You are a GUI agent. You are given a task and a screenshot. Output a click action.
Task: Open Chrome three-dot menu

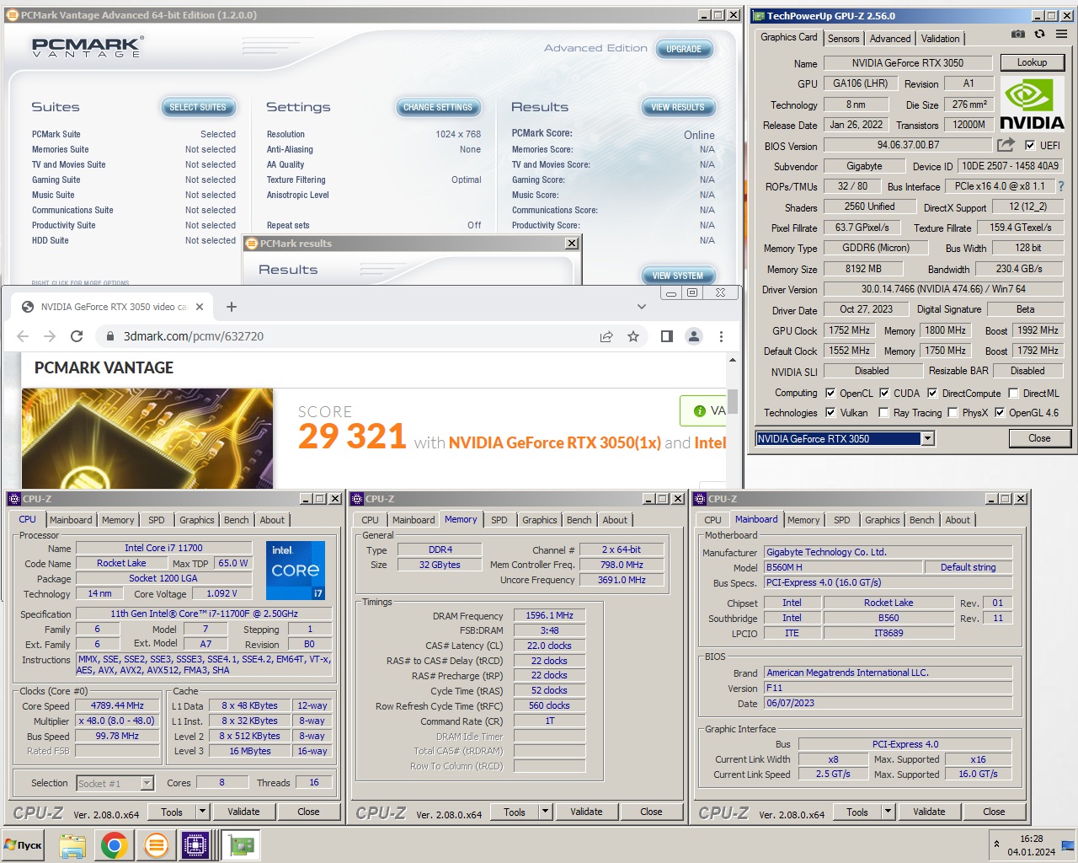tap(721, 336)
